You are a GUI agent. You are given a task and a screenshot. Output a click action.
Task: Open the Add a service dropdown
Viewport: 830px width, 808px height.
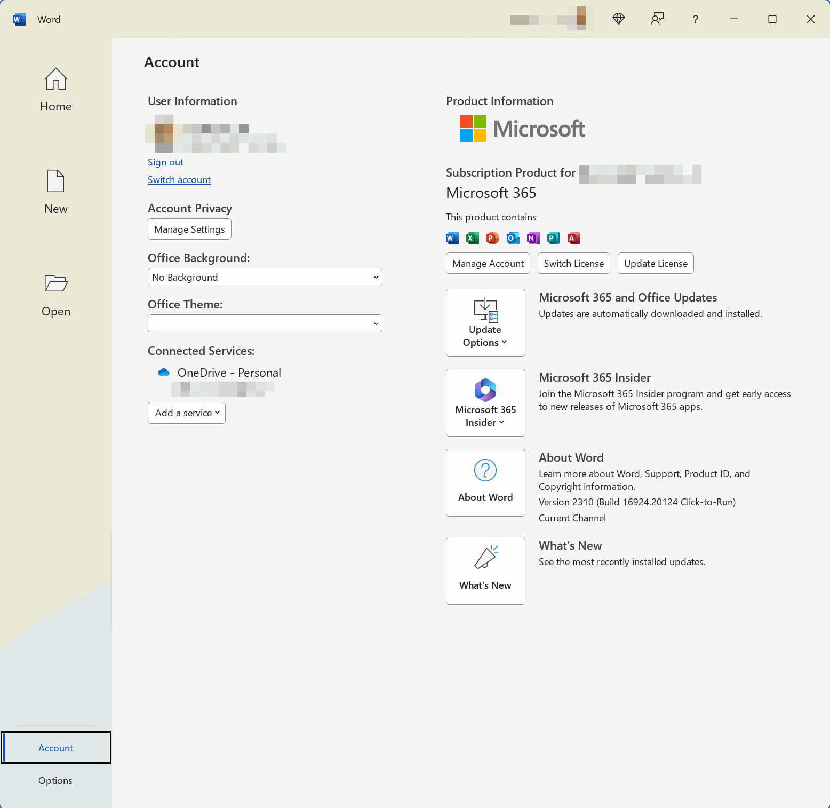coord(187,413)
